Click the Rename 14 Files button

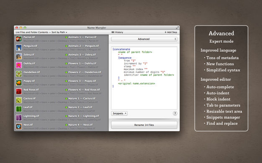pos(144,125)
